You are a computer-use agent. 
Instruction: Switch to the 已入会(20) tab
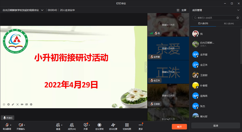pyautogui.click(x=203, y=24)
